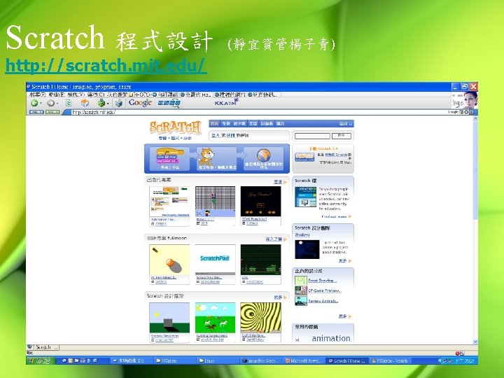Image resolution: width=504 pixels, height=378 pixels.
Task: Click the 'CF-Game Framew...' gallery link
Action: click(324, 290)
